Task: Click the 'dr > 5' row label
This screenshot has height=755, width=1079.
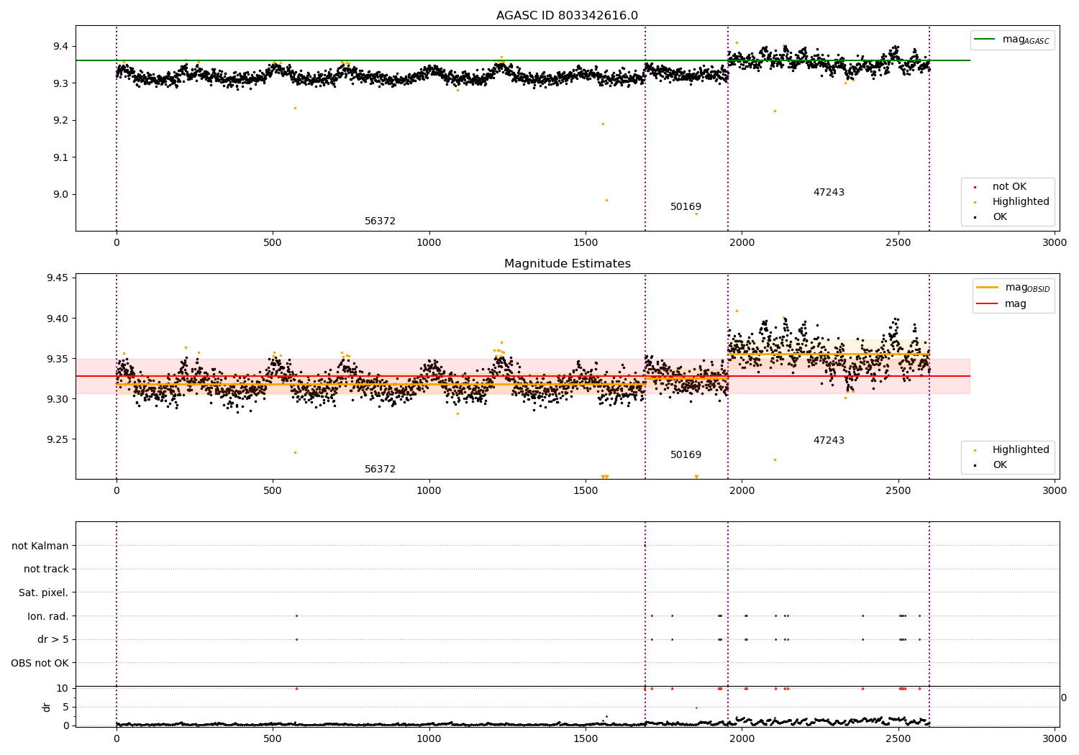Action: click(53, 640)
